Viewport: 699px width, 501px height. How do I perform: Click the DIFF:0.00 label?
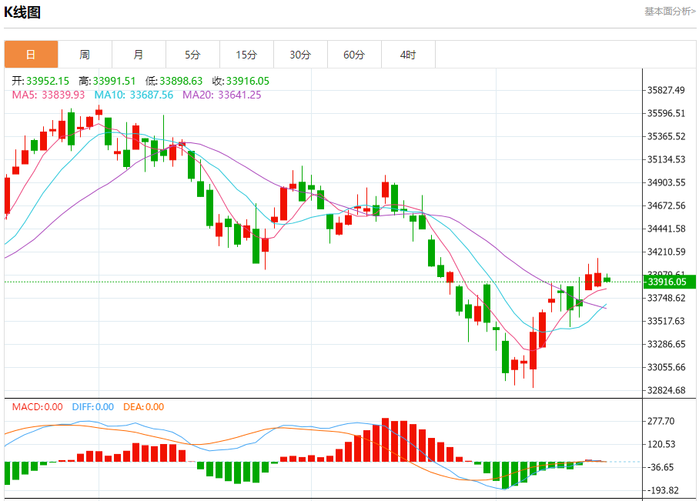tap(92, 407)
